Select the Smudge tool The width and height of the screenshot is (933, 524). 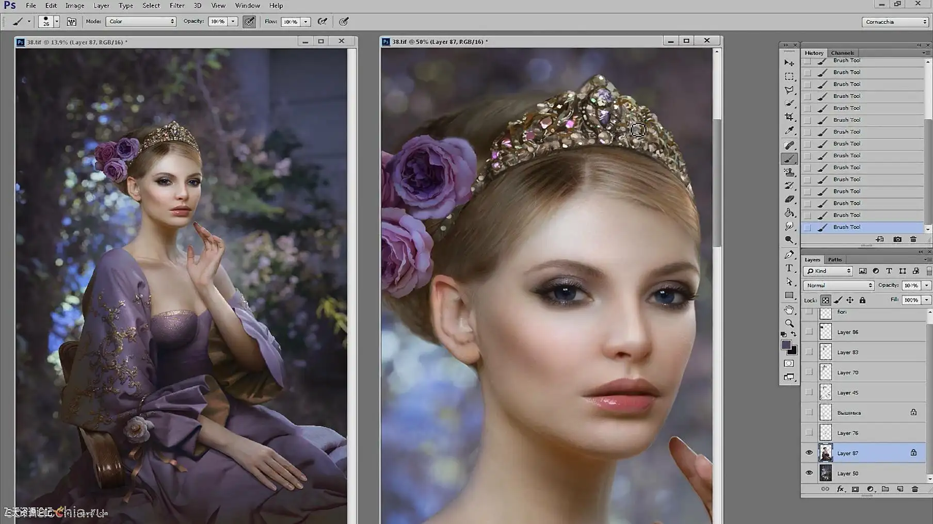pos(789,226)
